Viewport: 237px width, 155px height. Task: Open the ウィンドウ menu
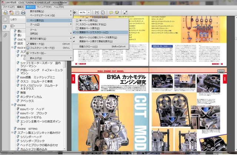(44, 7)
